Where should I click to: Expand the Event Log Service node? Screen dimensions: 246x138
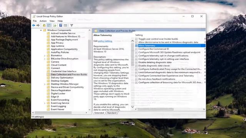(45, 103)
